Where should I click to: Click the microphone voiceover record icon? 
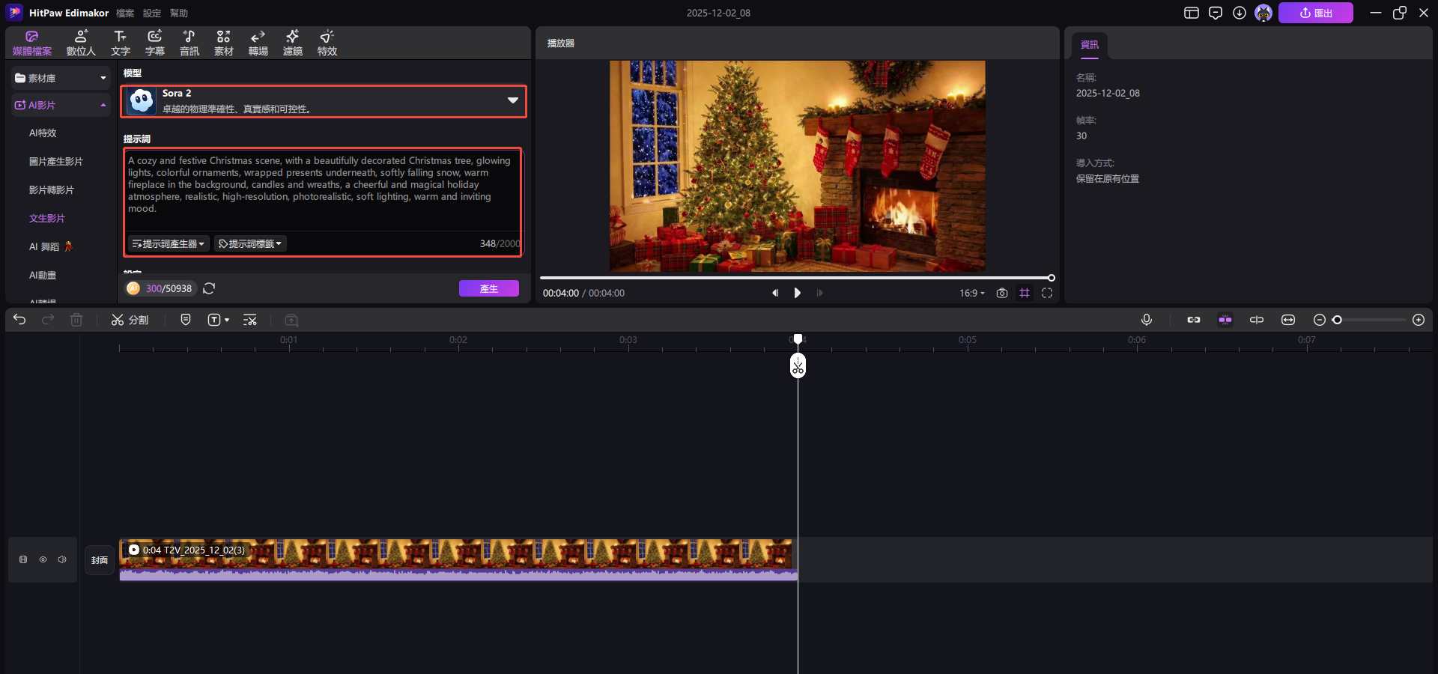coord(1146,320)
